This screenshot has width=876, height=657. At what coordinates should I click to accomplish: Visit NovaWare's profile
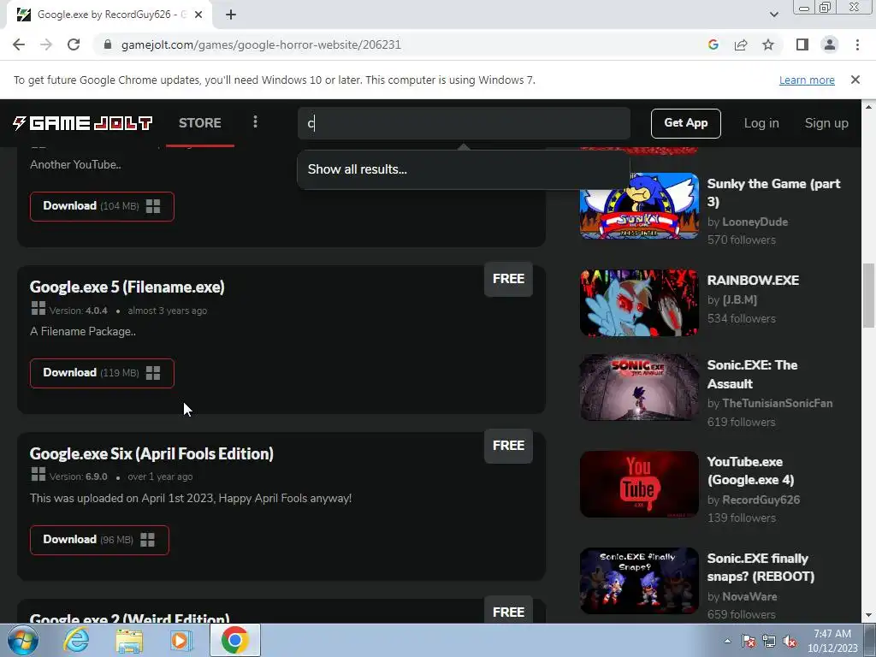pyautogui.click(x=749, y=596)
